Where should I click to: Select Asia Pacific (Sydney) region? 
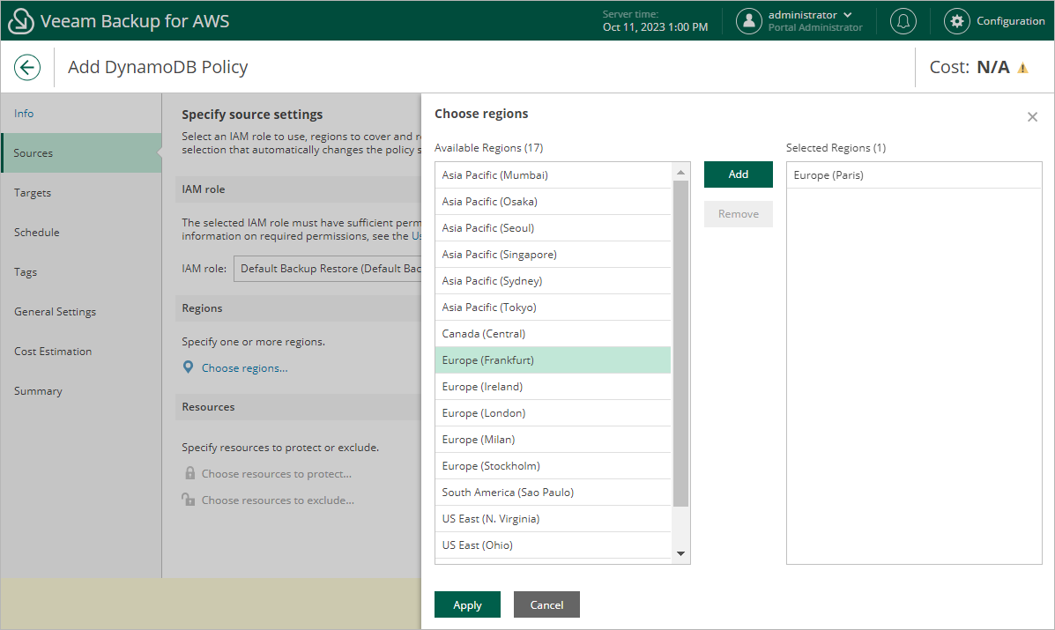click(554, 281)
